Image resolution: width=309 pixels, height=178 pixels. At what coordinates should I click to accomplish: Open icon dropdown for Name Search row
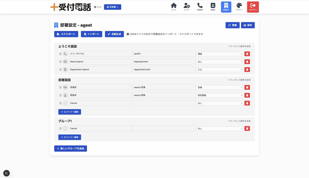[x=220, y=62]
